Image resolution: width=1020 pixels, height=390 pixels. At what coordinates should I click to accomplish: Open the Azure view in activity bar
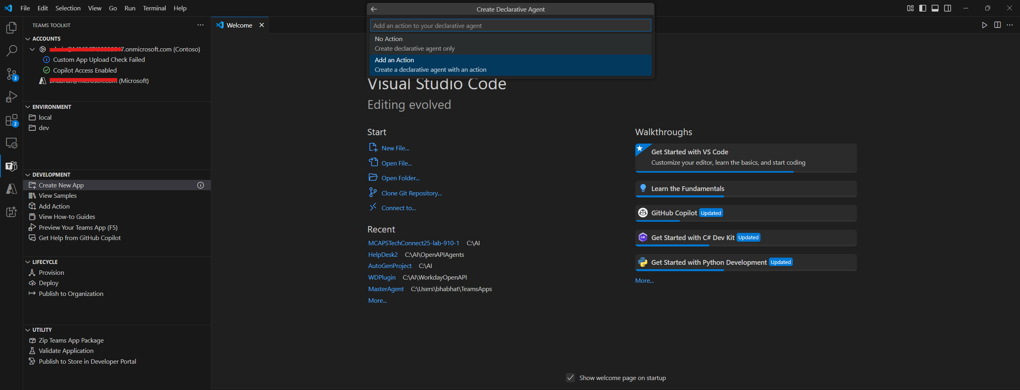coord(12,189)
